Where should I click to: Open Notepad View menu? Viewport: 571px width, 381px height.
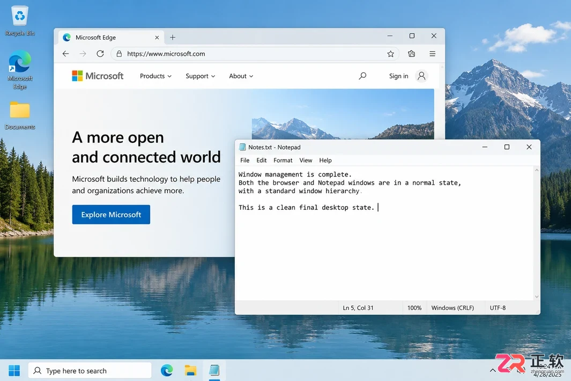point(306,160)
